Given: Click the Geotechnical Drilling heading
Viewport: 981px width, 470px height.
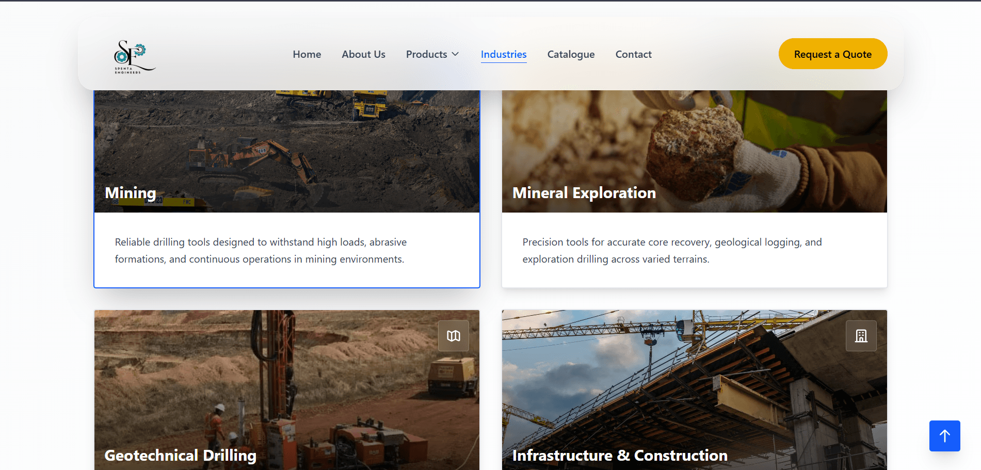Looking at the screenshot, I should click(x=181, y=456).
